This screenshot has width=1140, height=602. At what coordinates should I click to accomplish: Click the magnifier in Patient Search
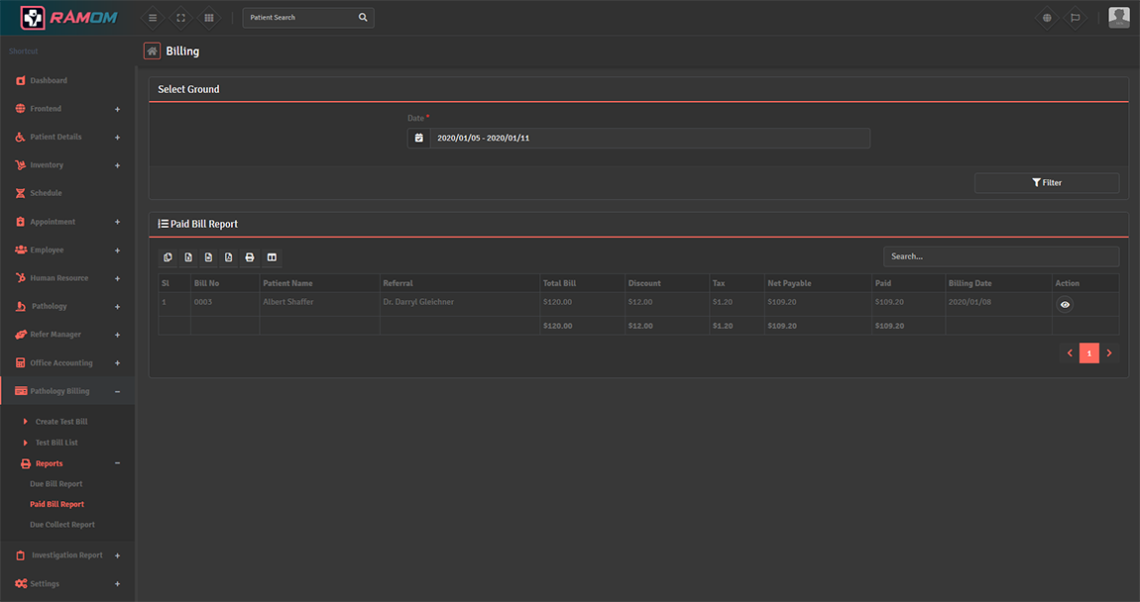(x=363, y=18)
